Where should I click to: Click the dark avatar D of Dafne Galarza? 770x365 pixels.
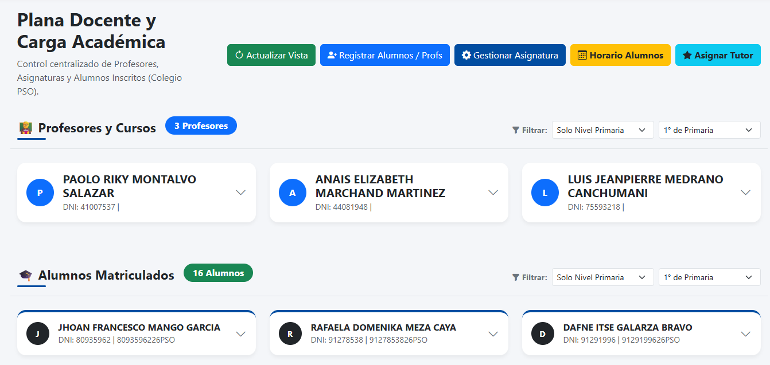pyautogui.click(x=542, y=333)
